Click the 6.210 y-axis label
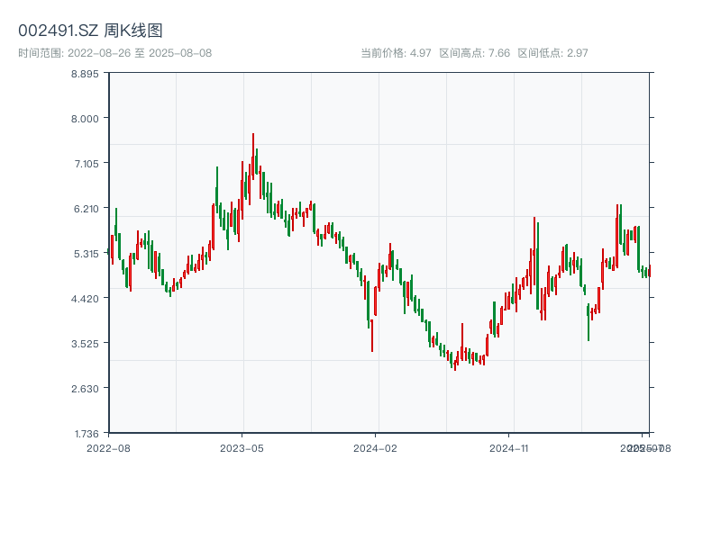 tap(86, 209)
